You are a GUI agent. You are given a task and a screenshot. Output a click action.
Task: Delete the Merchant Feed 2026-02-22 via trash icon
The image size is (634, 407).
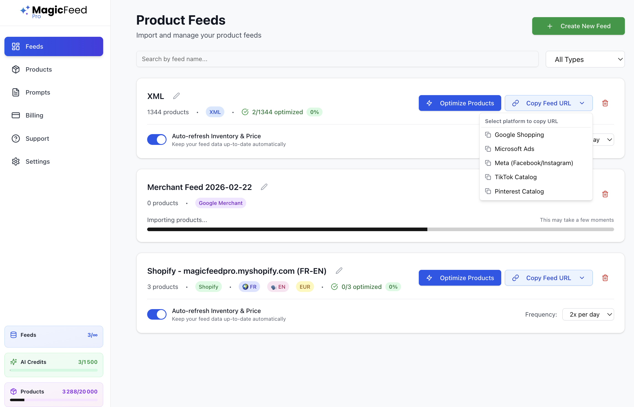pyautogui.click(x=605, y=194)
